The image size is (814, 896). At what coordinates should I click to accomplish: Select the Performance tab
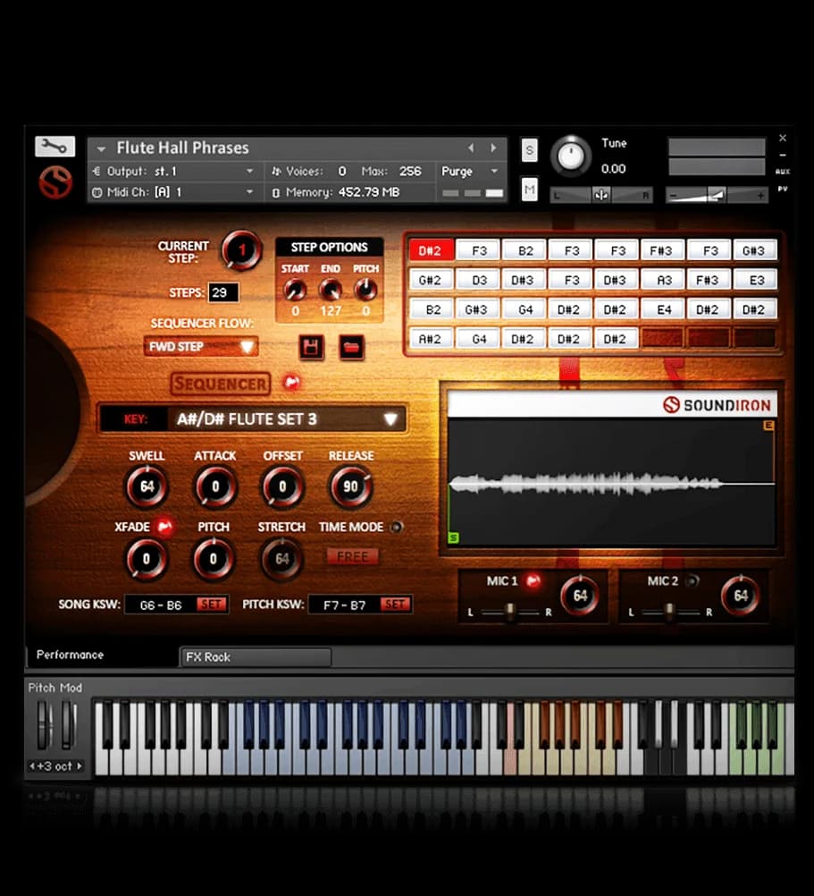pyautogui.click(x=71, y=655)
